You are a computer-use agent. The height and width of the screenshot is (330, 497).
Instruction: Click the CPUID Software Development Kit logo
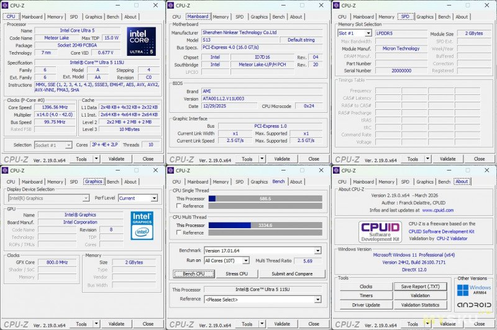coord(375,232)
